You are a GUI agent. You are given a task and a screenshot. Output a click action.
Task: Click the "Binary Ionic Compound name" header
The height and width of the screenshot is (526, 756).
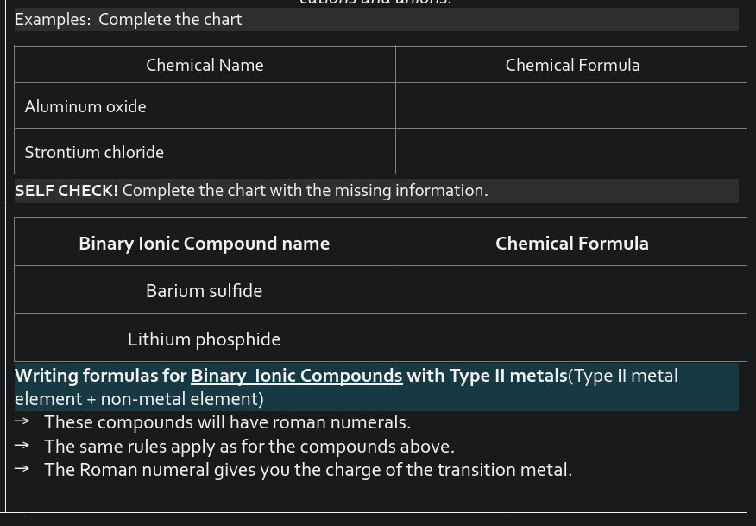click(204, 244)
